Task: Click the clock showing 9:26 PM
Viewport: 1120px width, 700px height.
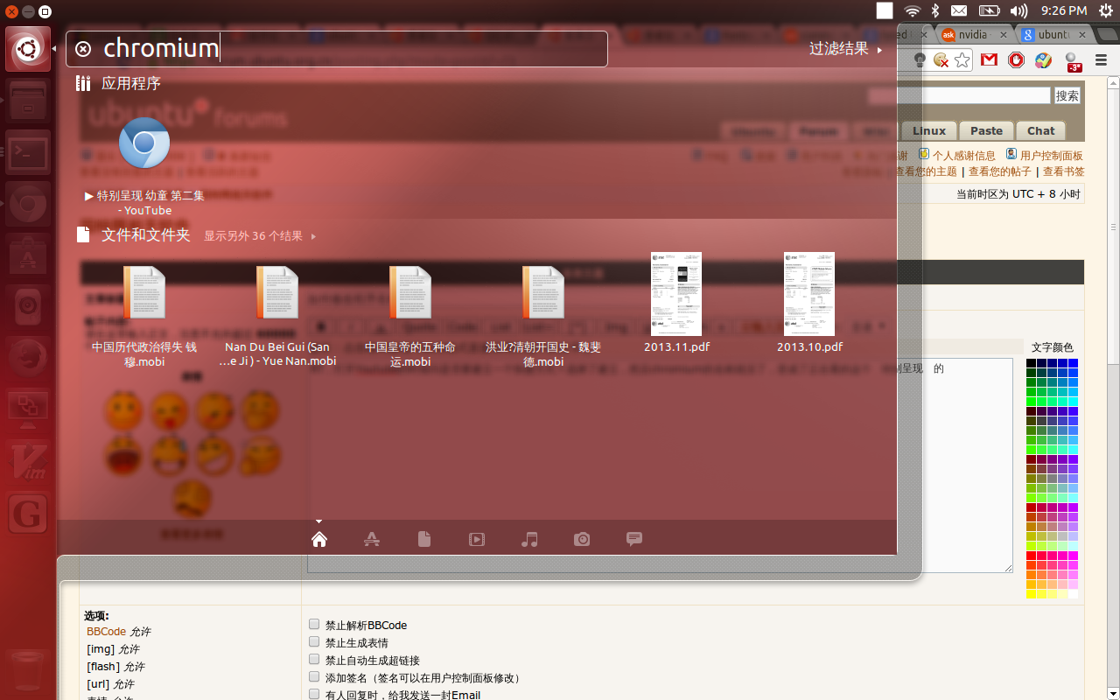Action: click(x=1064, y=10)
